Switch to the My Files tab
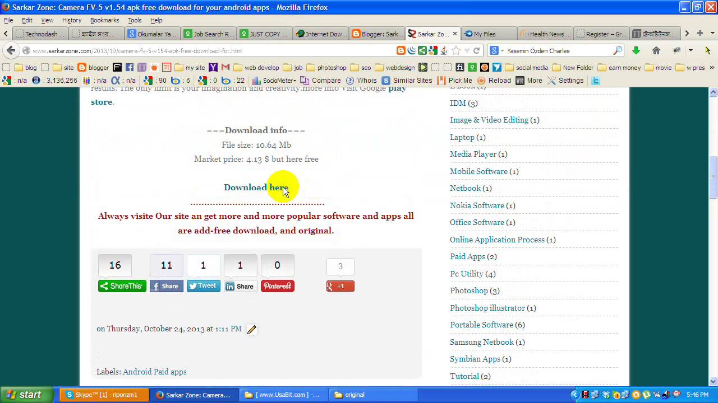Image resolution: width=718 pixels, height=403 pixels. click(x=489, y=34)
